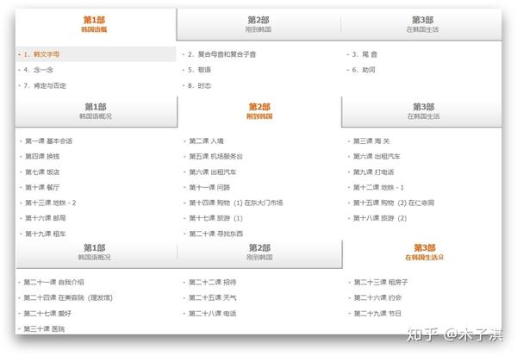The height and width of the screenshot is (356, 517).
Task: Open 第二十一课 自我介绍
Action: coord(53,282)
